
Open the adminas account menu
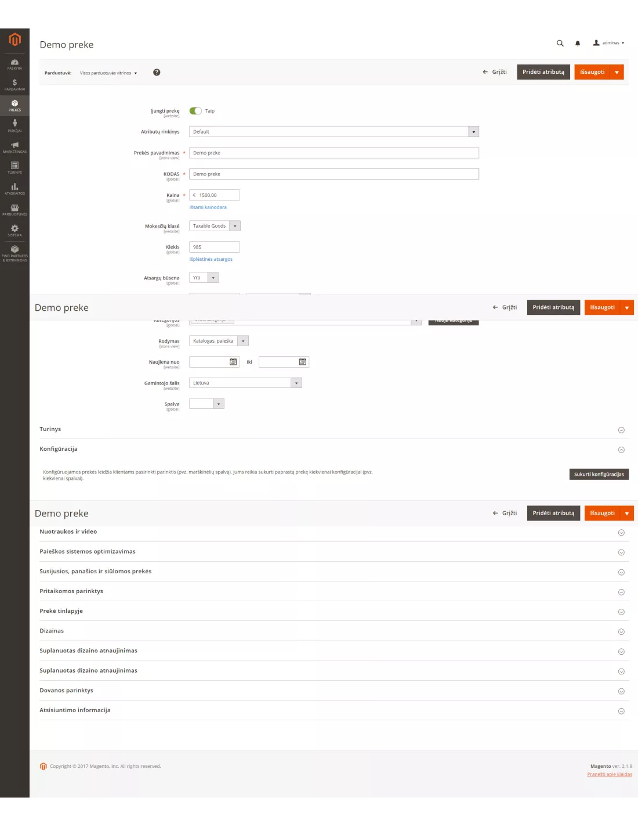[x=608, y=43]
